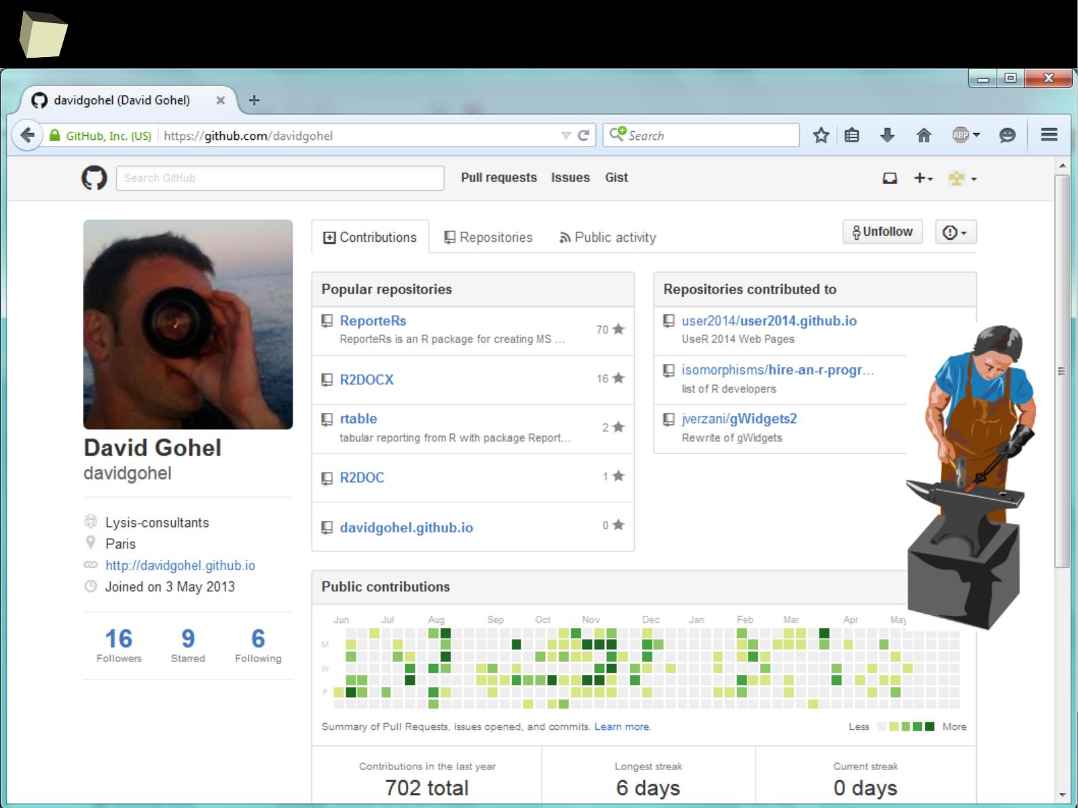Open GitHub notifications inbox icon
This screenshot has height=808, width=1078.
click(x=889, y=178)
